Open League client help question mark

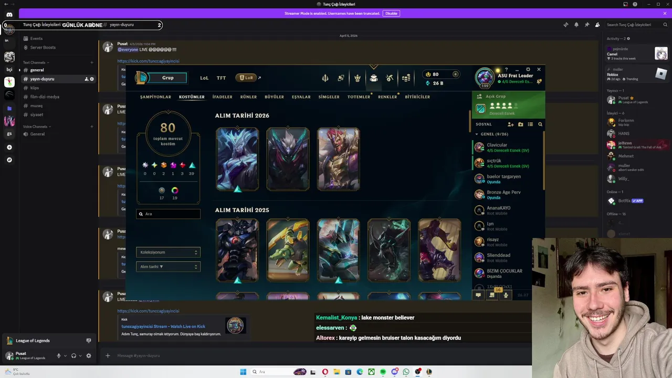point(506,69)
